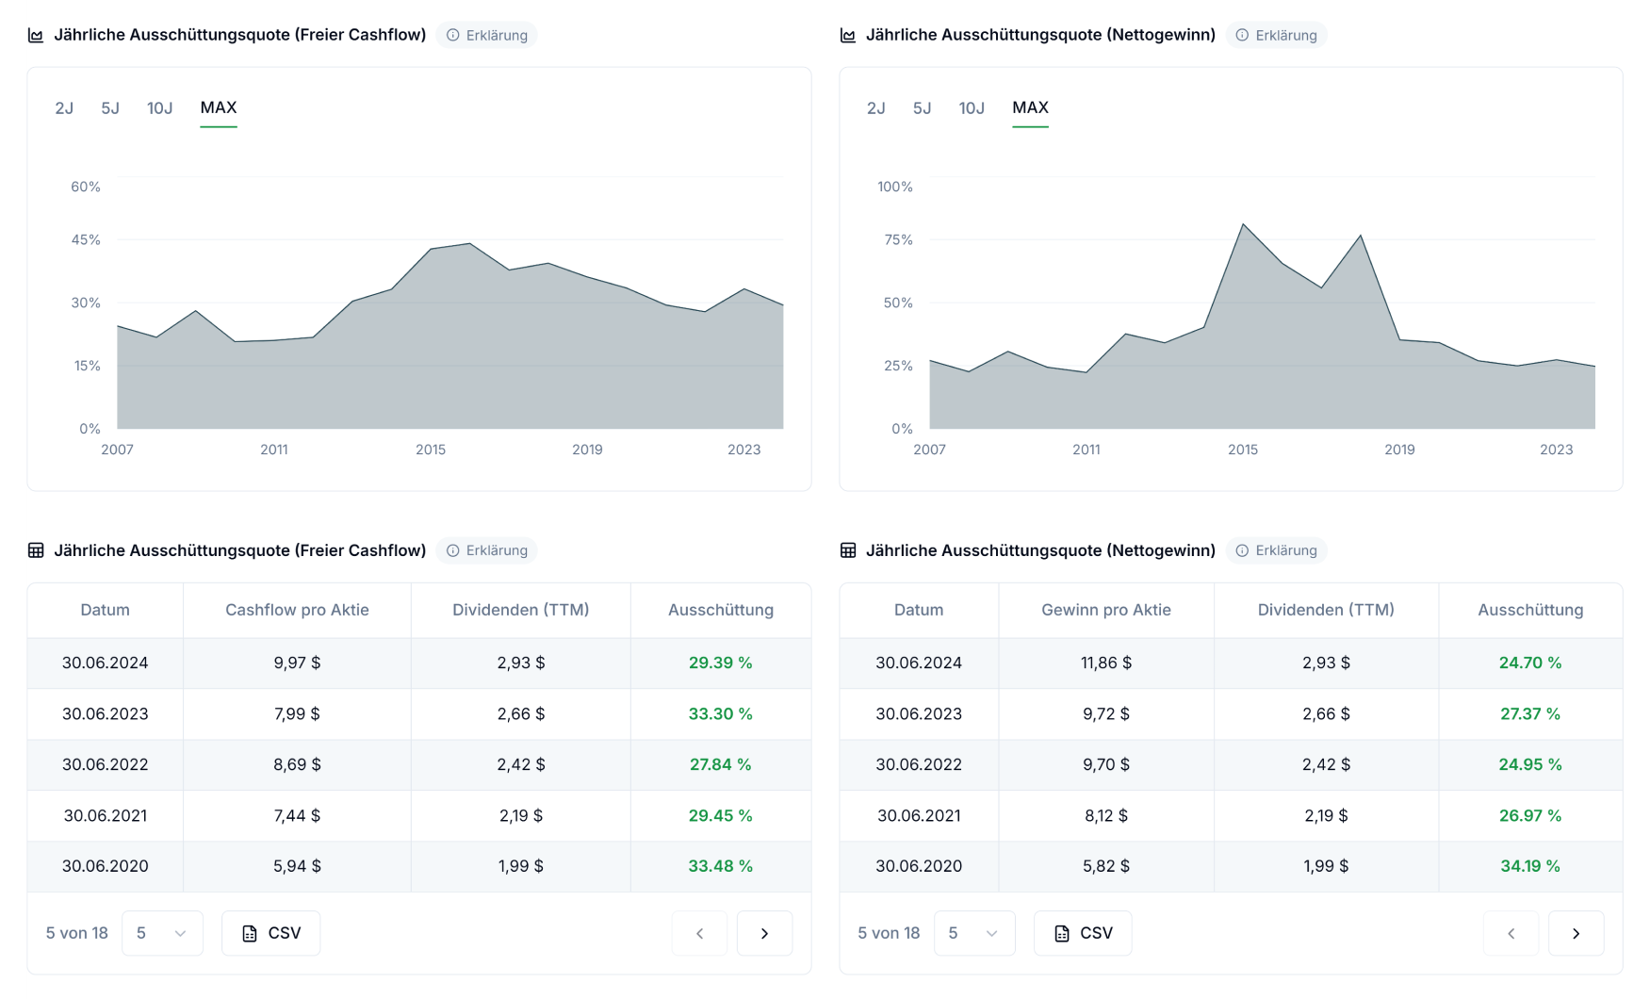Screen dimensions: 1650x999
Task: Open rows-per-page dropdown in Freier Cashflow table
Action: 162,933
